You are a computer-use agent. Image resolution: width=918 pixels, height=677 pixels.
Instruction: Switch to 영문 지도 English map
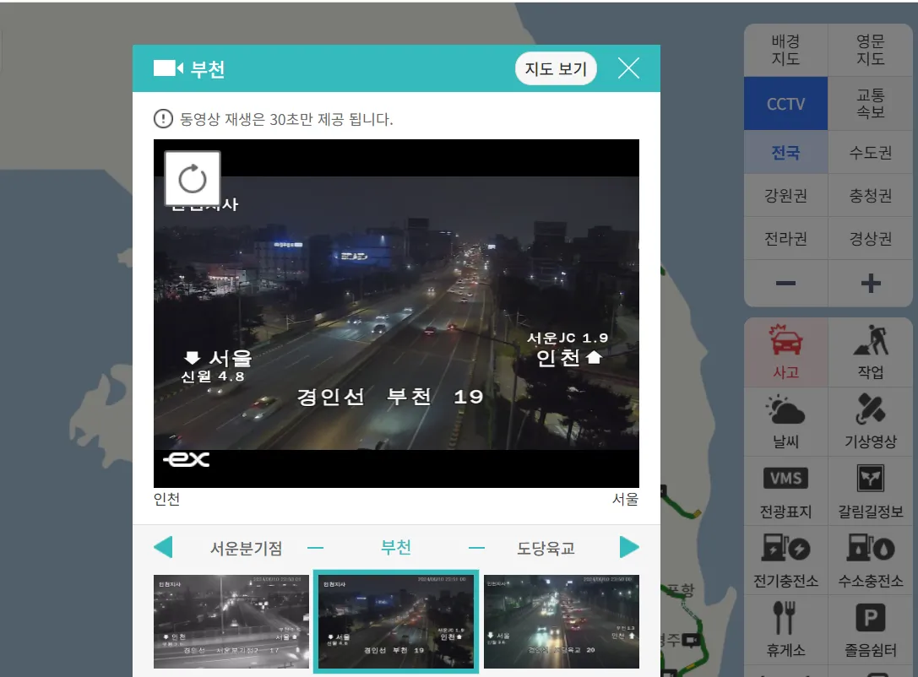tap(871, 51)
